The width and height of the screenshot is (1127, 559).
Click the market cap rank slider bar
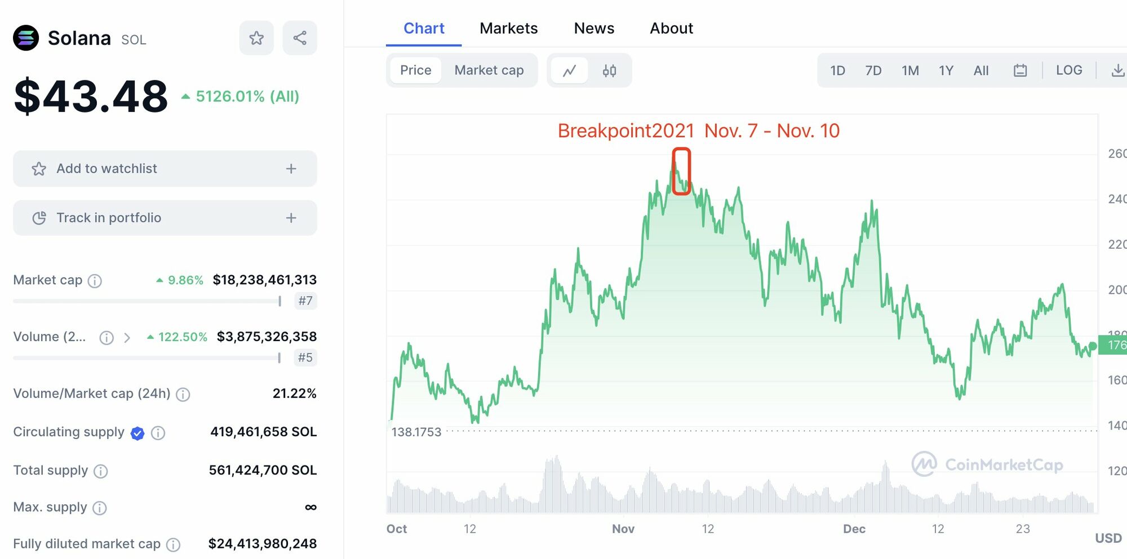147,301
